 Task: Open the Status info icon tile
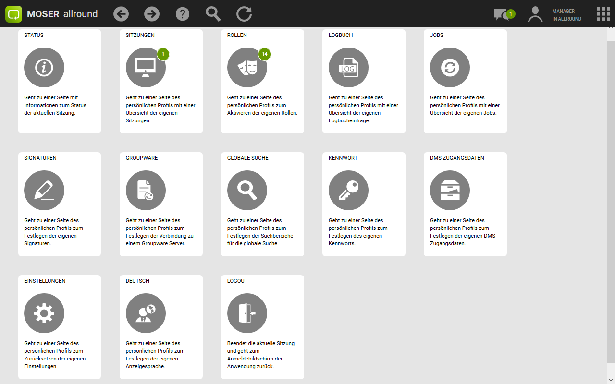(x=44, y=68)
